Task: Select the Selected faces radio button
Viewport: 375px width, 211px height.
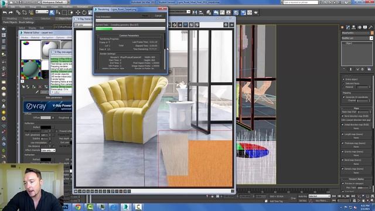Action: (343, 83)
